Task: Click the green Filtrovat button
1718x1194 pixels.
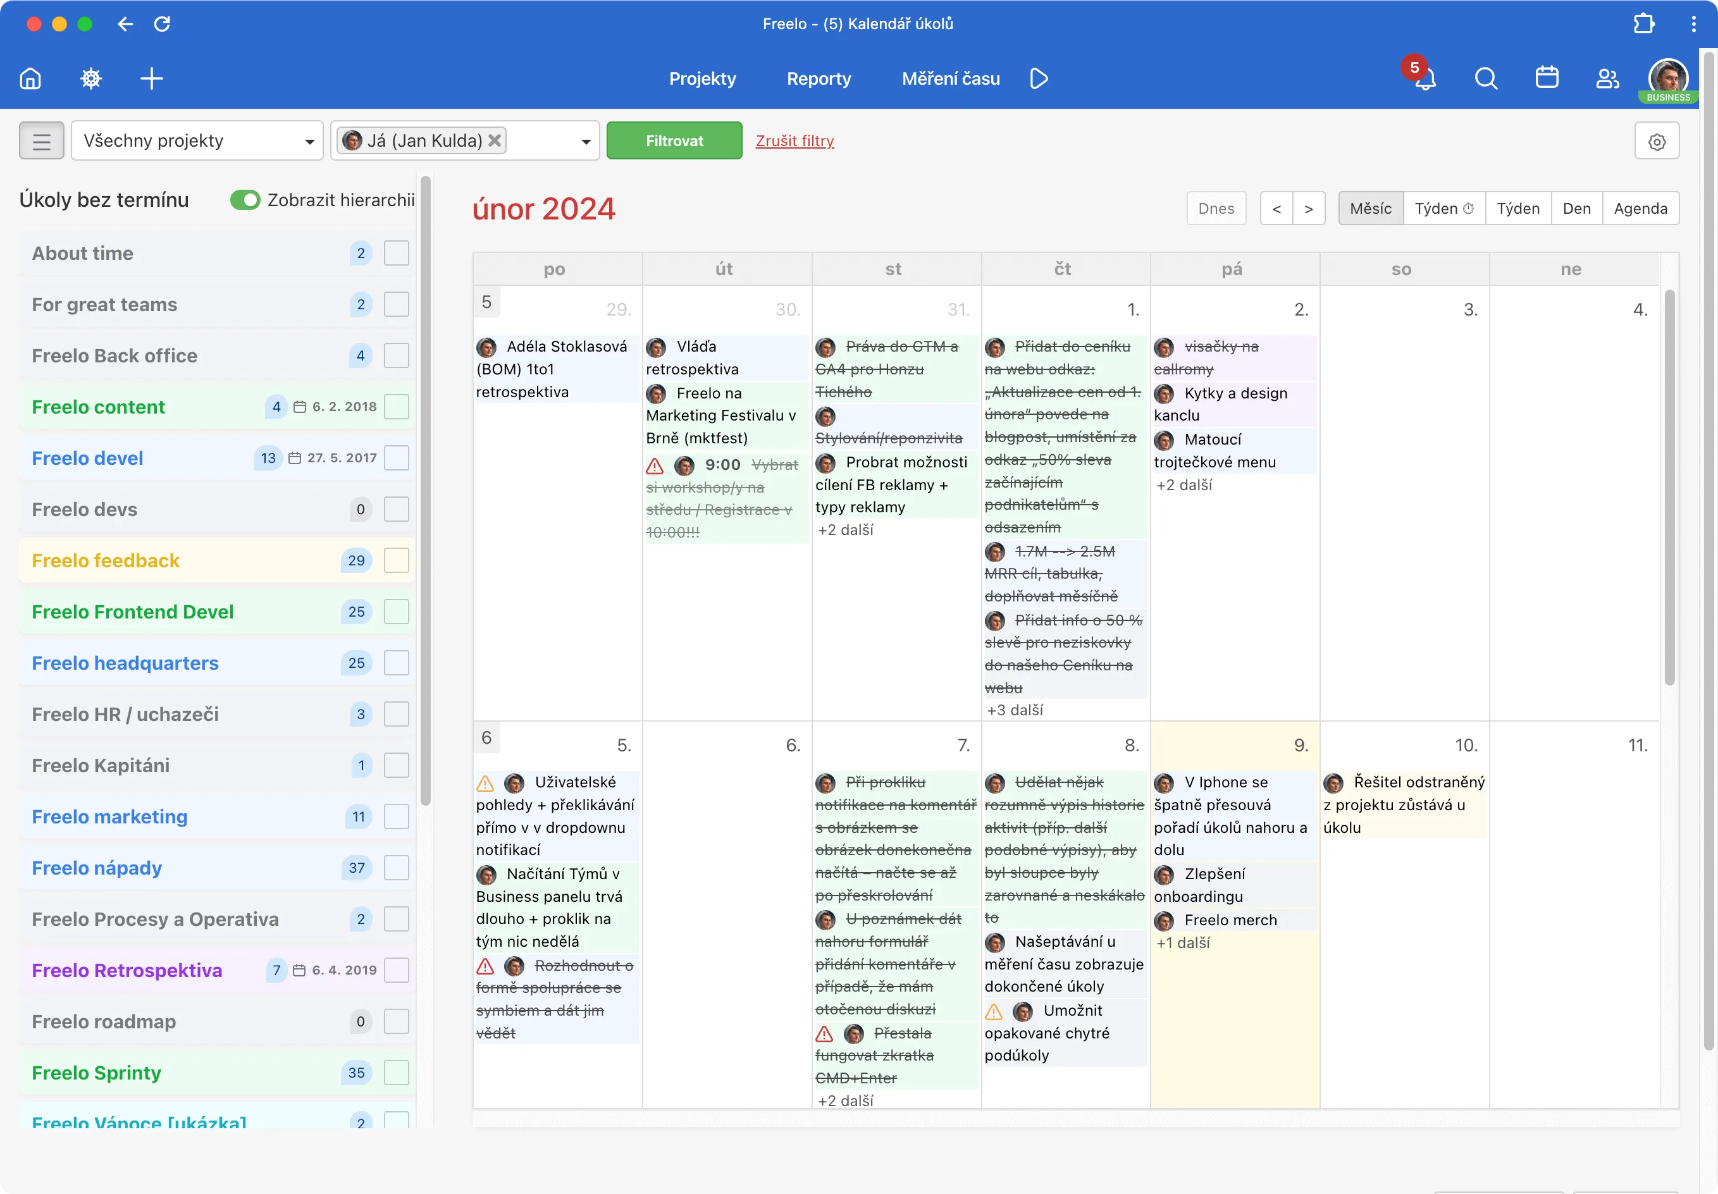Action: coord(674,140)
